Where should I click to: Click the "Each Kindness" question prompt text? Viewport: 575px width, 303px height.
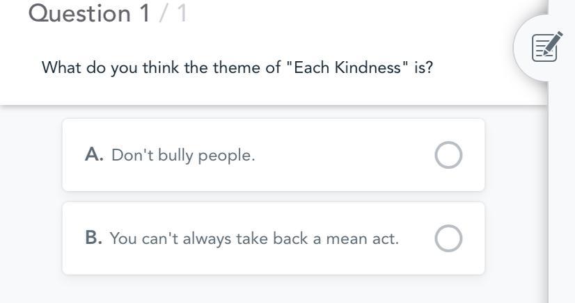237,68
